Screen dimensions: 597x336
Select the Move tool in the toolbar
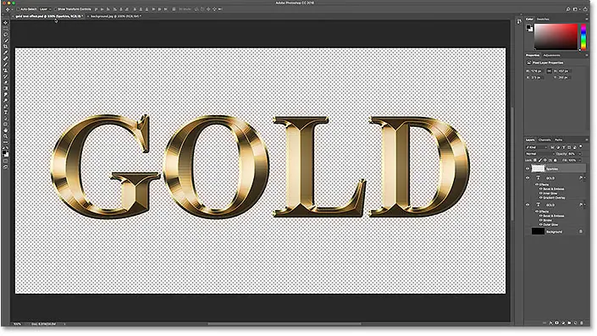coord(5,23)
